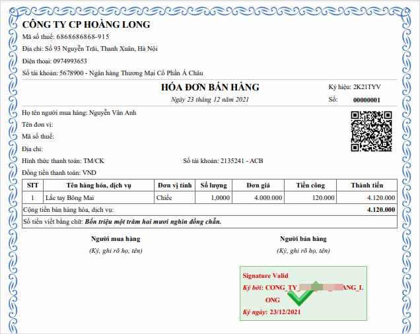Click the labor cost value 120.000
This screenshot has width=420, height=334.
pyautogui.click(x=324, y=198)
